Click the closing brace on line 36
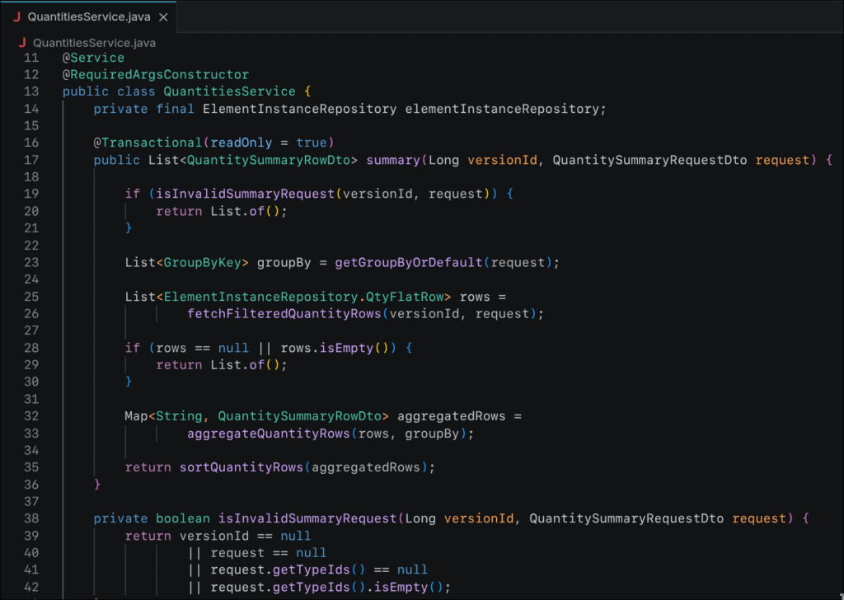Screen dimensions: 844x600 coord(97,485)
